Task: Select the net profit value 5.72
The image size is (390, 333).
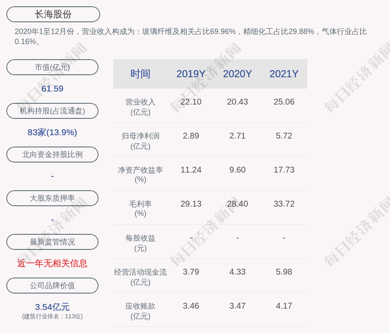Action: (284, 136)
